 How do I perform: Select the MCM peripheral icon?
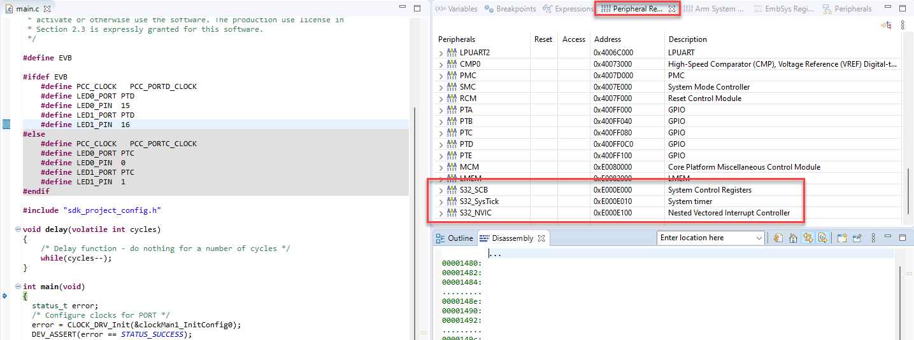click(x=452, y=167)
